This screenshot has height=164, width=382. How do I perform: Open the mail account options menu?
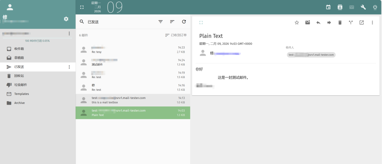(69, 34)
